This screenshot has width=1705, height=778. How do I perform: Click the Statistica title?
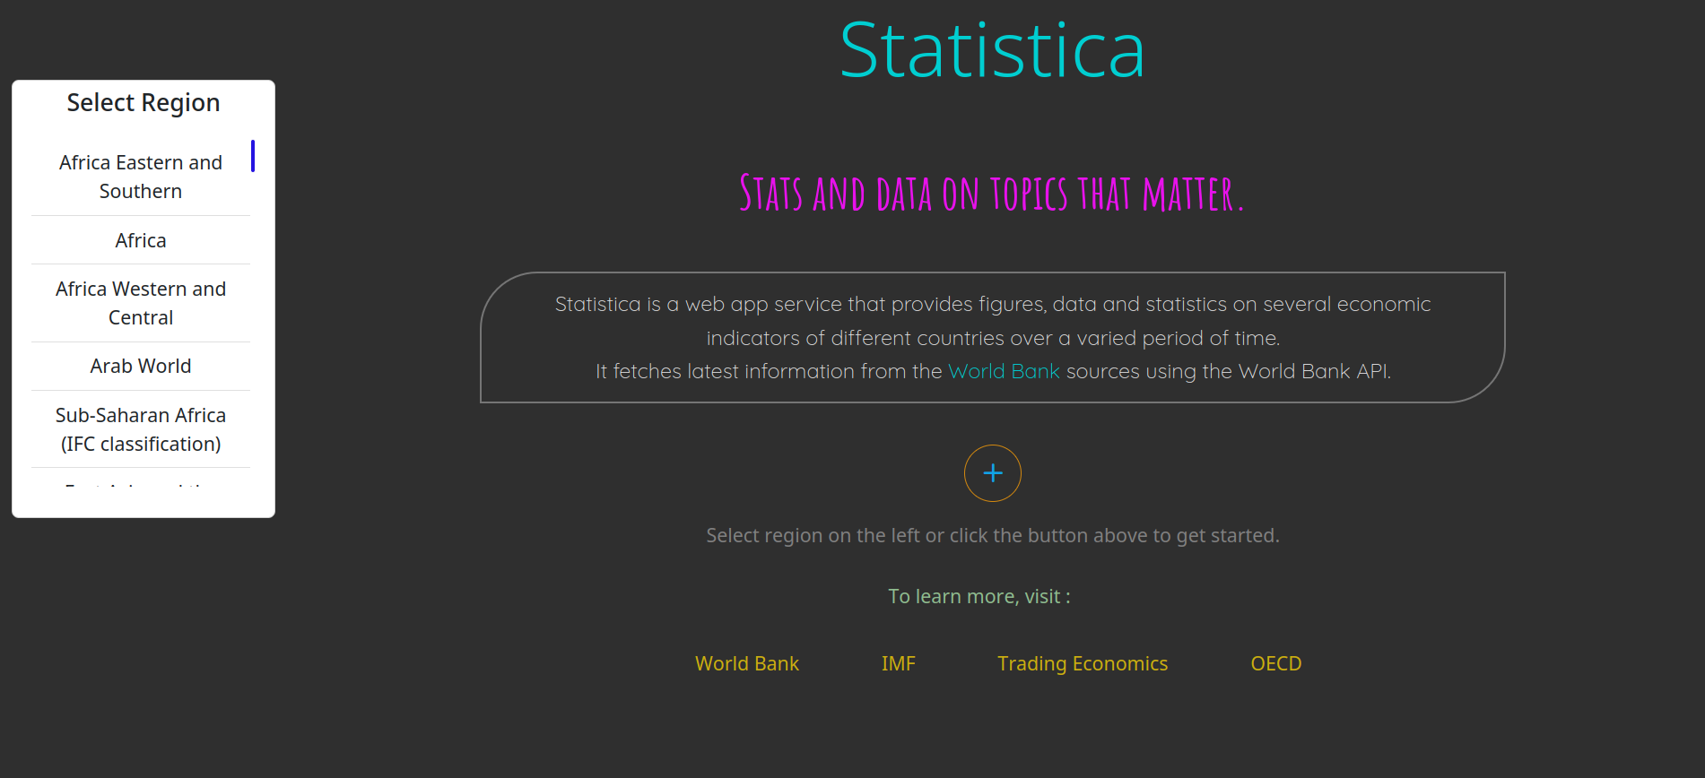coord(992,49)
